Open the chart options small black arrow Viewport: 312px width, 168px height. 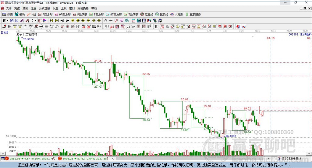coord(253,36)
